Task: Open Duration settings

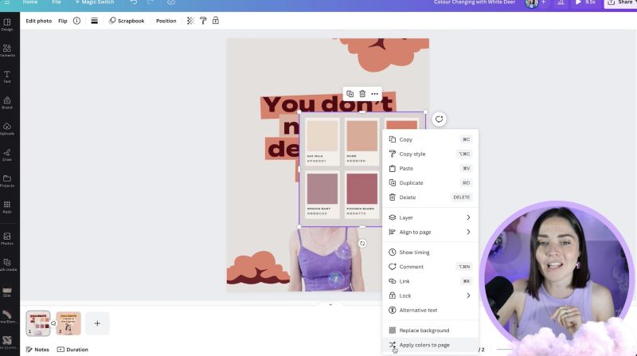Action: (72, 350)
